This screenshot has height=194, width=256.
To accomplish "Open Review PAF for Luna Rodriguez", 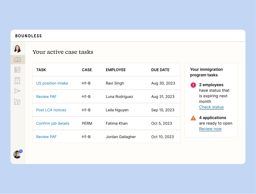I will click(x=46, y=97).
